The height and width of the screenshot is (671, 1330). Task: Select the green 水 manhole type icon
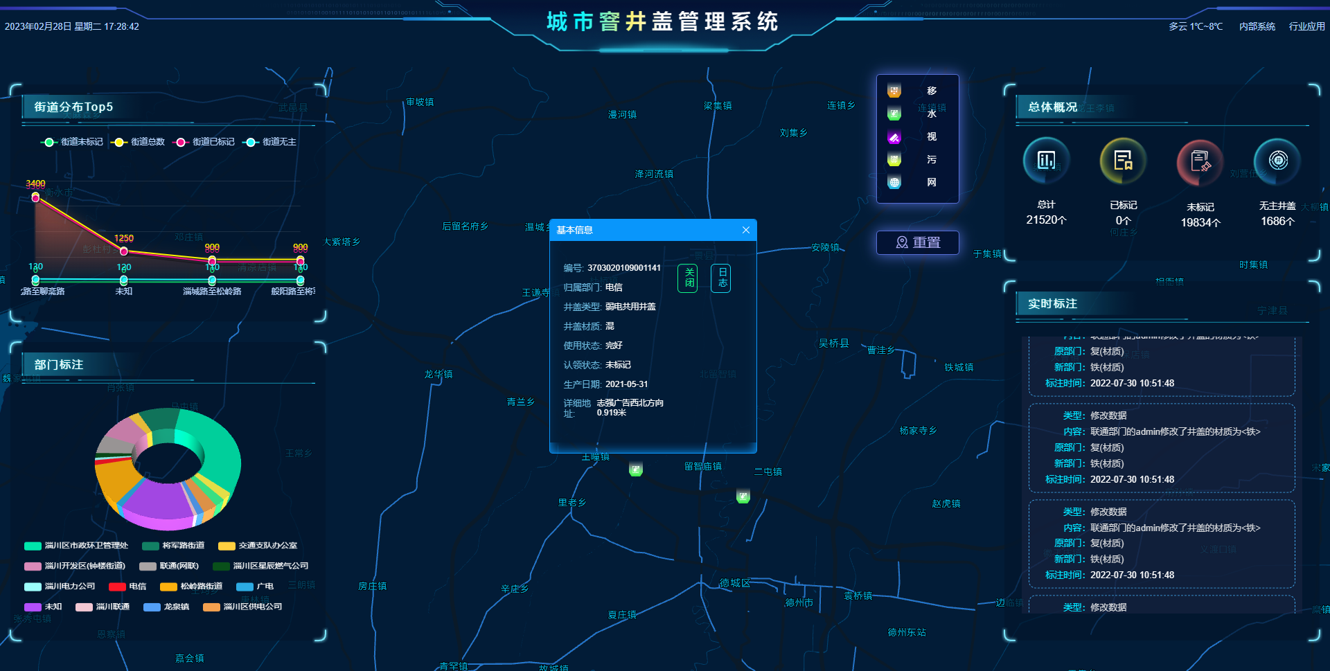click(894, 114)
